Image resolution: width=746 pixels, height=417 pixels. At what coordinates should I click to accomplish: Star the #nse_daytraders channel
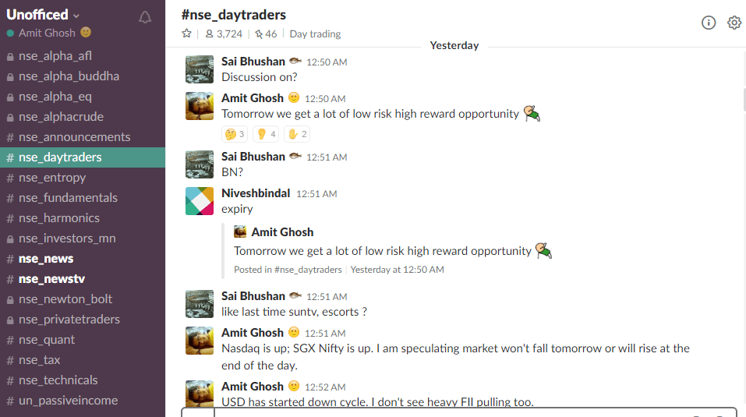(186, 34)
